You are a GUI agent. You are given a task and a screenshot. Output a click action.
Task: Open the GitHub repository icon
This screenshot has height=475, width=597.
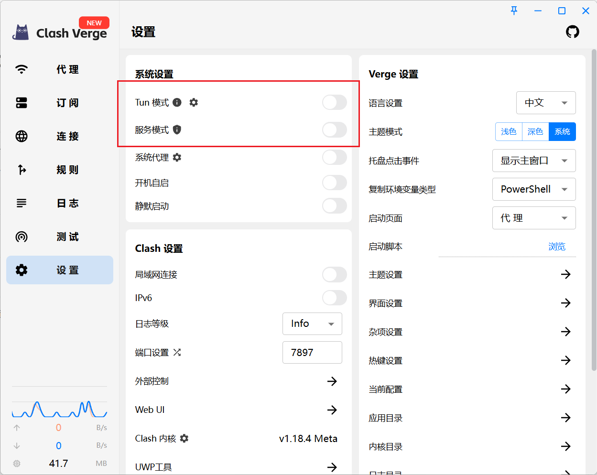572,32
